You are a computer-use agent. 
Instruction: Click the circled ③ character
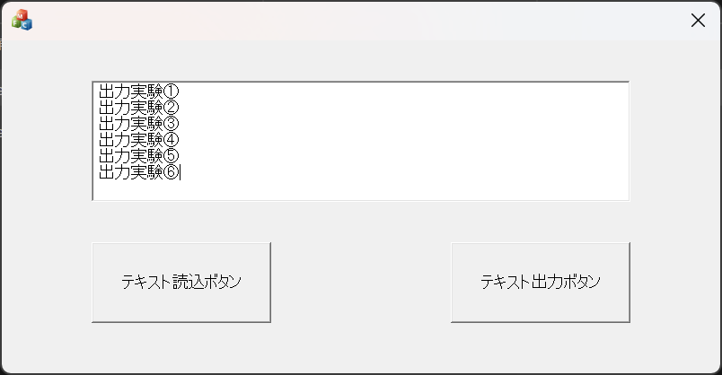(172, 123)
